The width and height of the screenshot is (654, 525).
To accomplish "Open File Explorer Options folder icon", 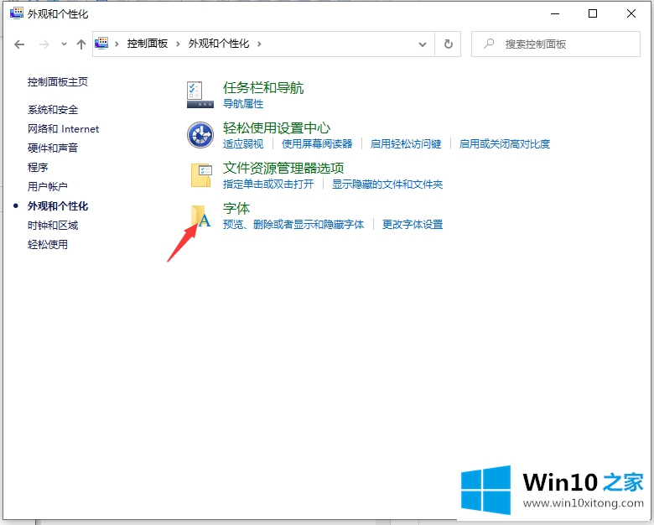I will (x=201, y=175).
